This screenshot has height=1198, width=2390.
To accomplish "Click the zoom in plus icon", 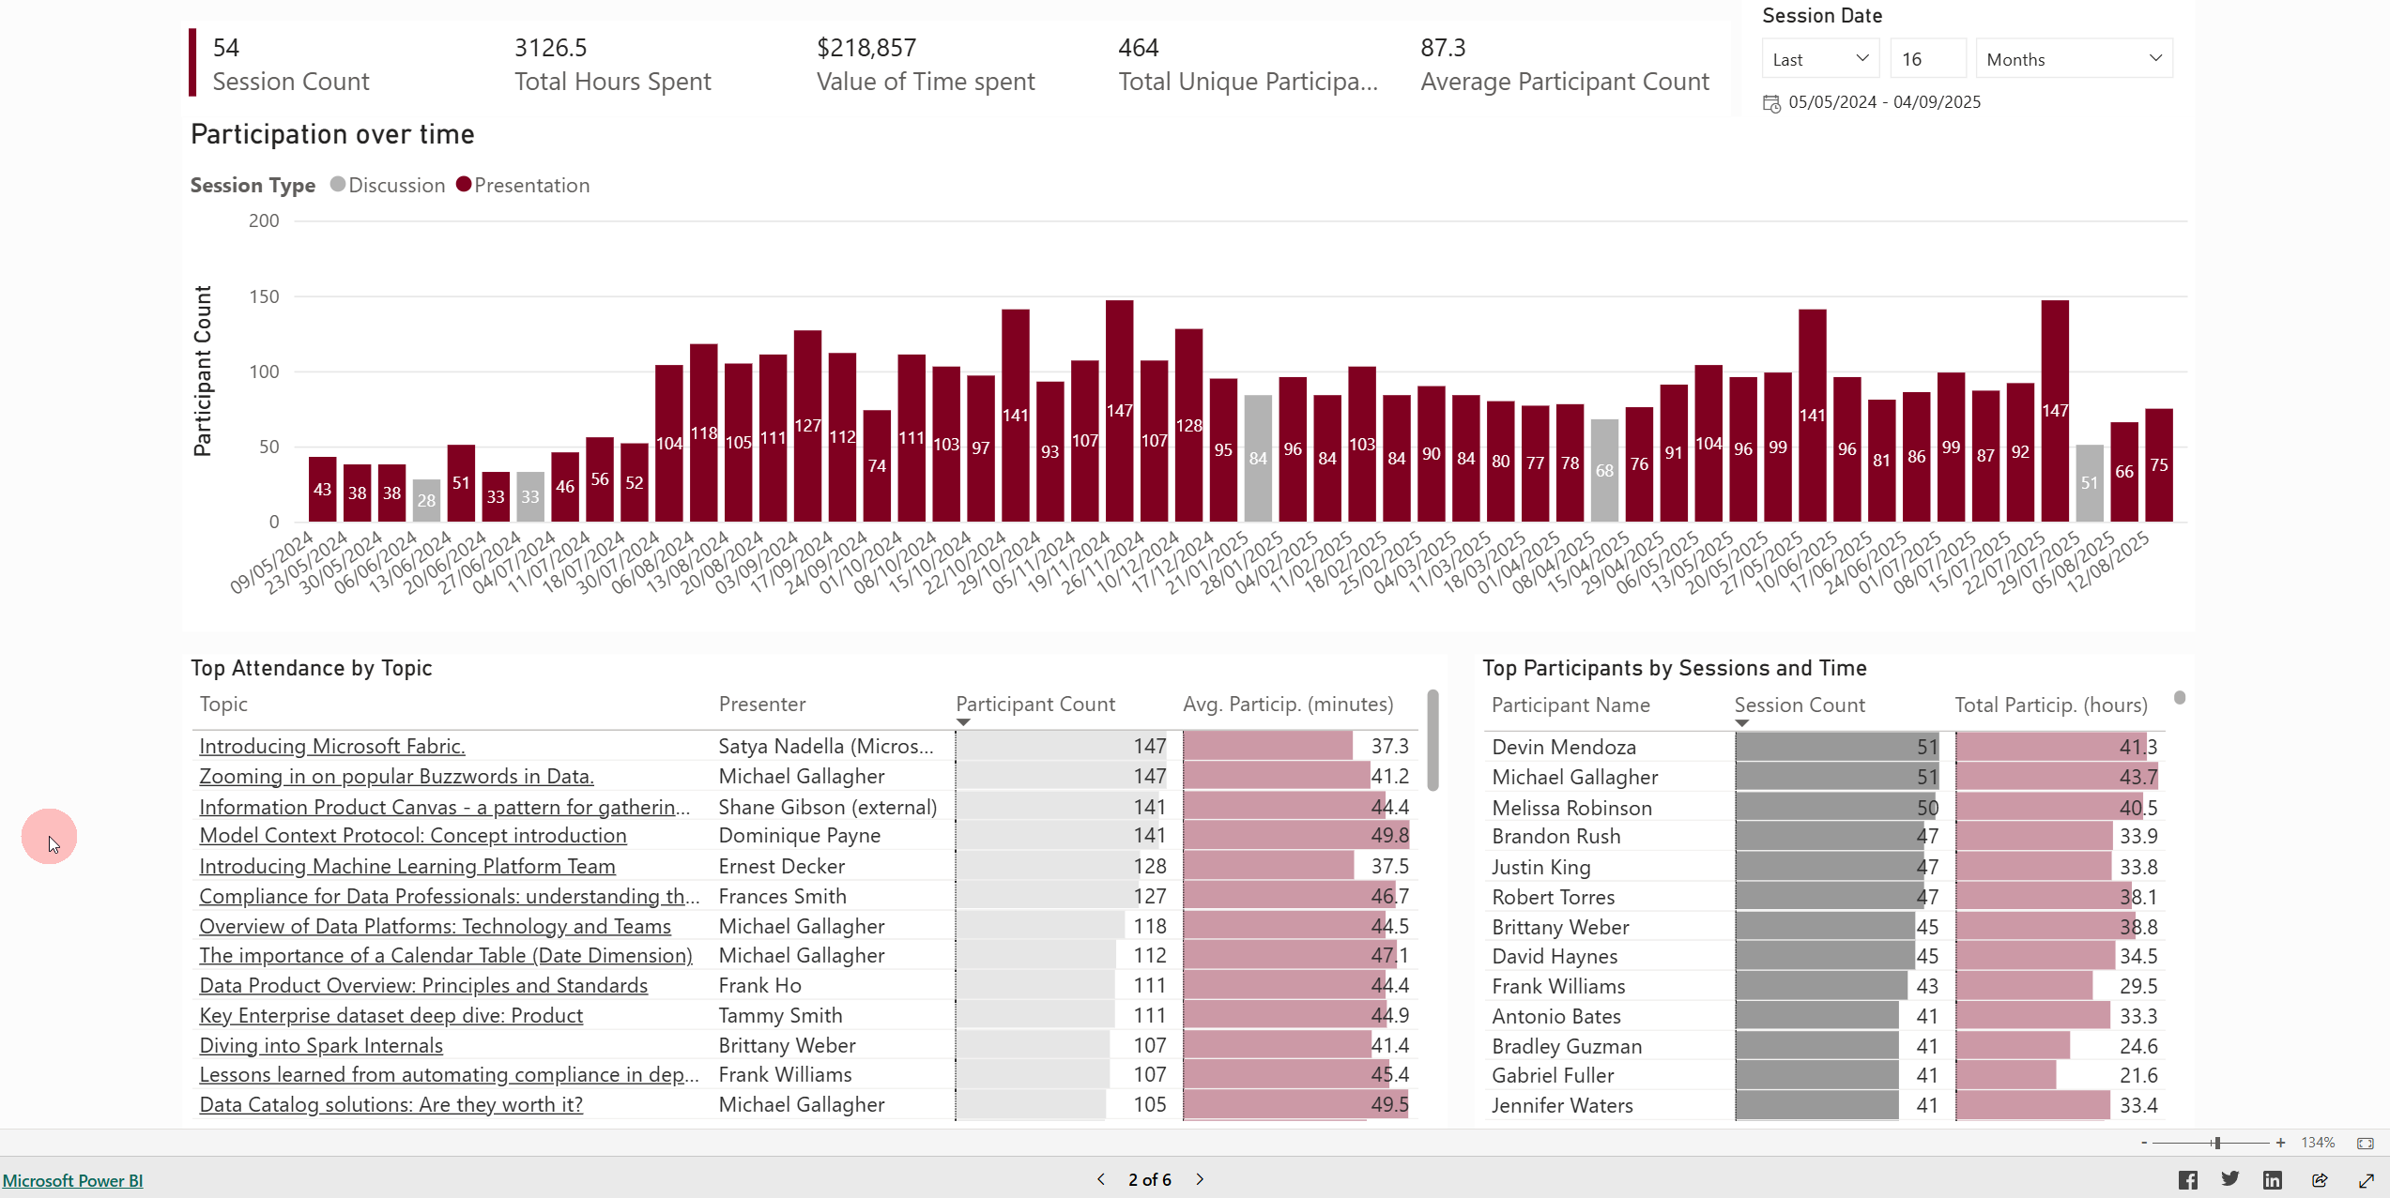I will [x=2280, y=1143].
